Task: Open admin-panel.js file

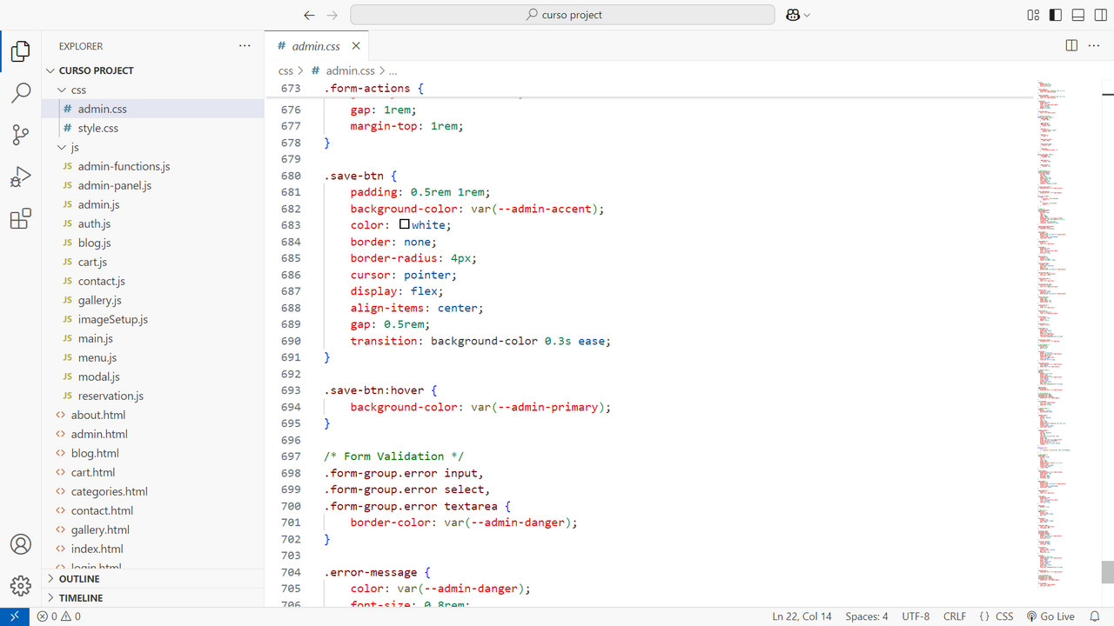Action: [153, 185]
